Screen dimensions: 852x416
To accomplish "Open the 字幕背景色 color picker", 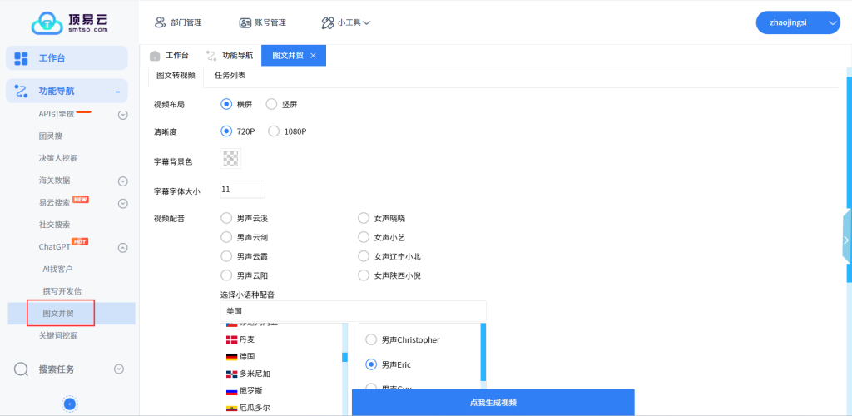I will [230, 158].
